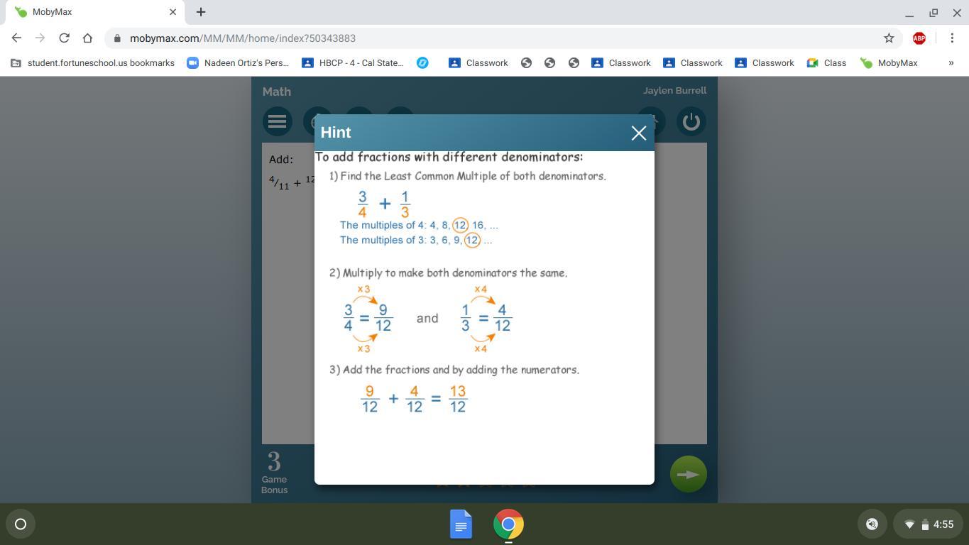Click the "Add:" question label
Image resolution: width=969 pixels, height=545 pixels.
tap(281, 160)
